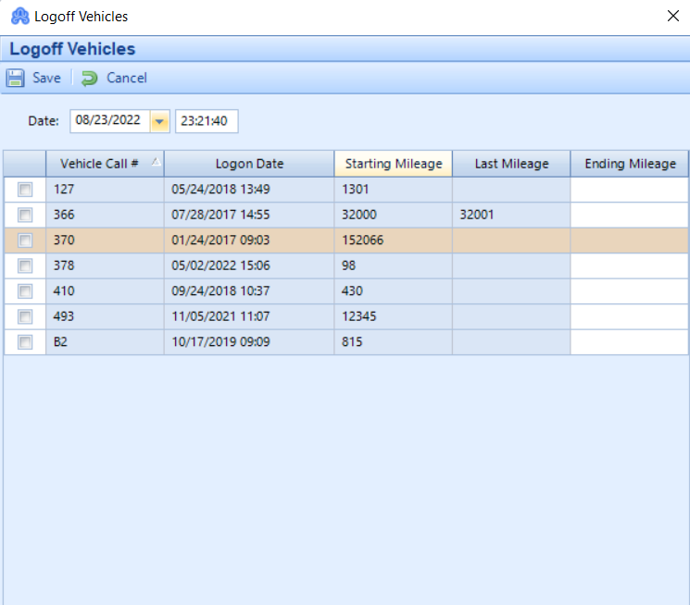690x605 pixels.
Task: Check the box for vehicle 370
Action: [25, 241]
